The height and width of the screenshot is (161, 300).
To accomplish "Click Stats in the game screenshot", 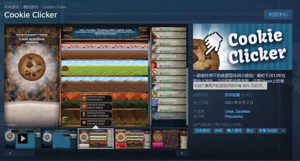I will tap(67, 35).
